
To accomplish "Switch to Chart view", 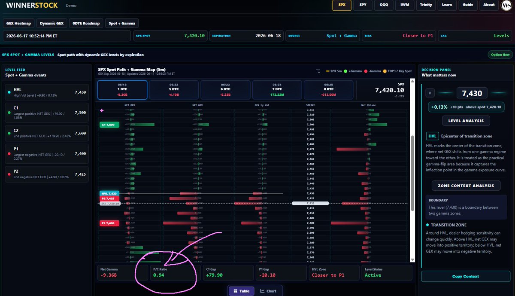I will 269,291.
